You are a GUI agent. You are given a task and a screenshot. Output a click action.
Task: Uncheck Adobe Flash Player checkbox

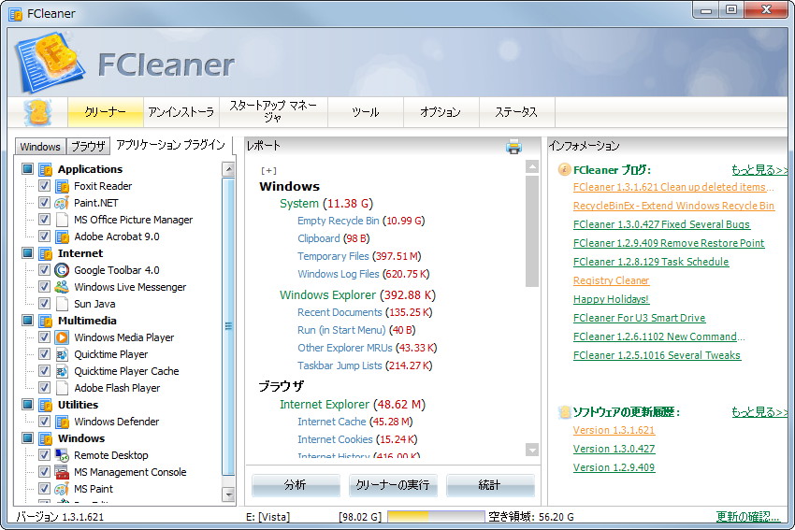click(x=44, y=388)
